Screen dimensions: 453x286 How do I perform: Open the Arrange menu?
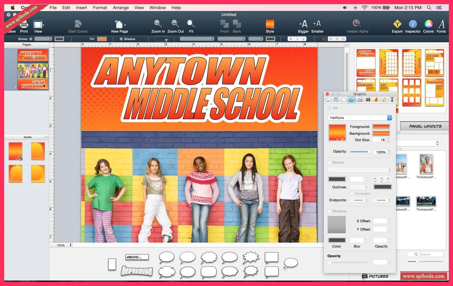[x=121, y=8]
